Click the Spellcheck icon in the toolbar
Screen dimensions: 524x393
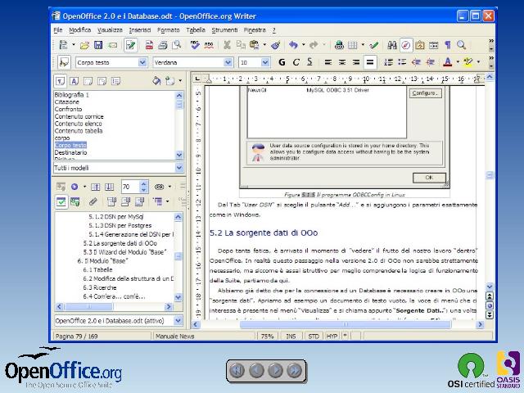[195, 45]
